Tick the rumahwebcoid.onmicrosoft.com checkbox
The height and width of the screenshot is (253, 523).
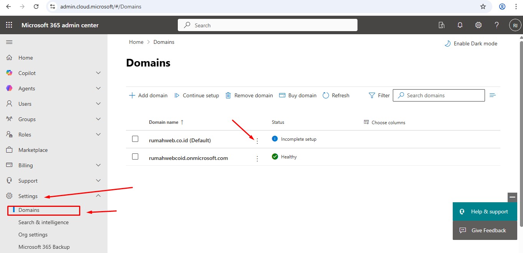[135, 156]
